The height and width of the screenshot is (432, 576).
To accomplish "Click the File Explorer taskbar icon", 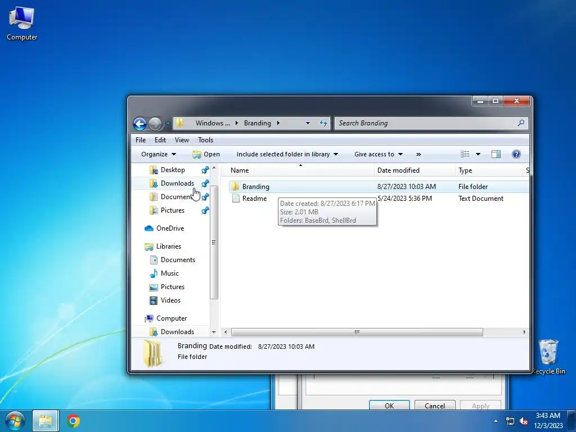I will [x=46, y=421].
